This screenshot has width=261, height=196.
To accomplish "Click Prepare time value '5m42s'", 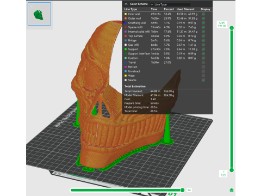I will 154,103.
